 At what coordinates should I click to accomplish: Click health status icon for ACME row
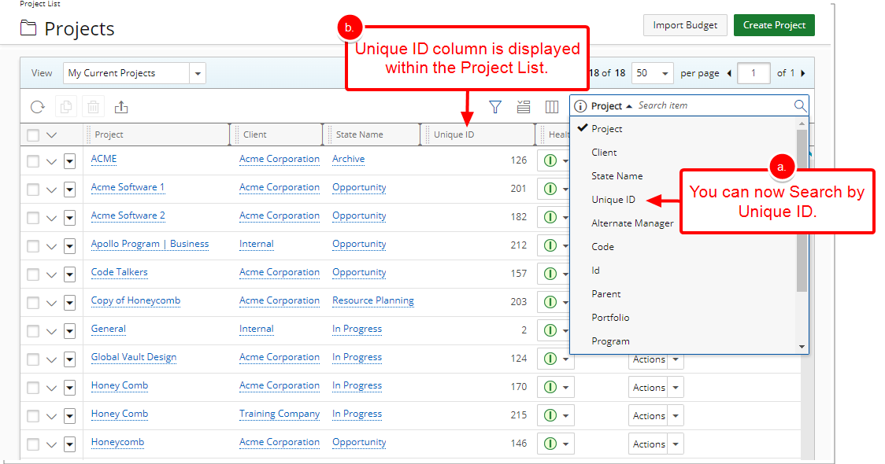(x=550, y=160)
